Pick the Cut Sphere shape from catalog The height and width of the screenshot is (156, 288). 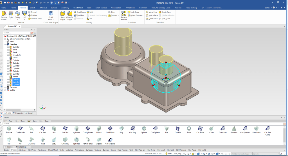155,129
